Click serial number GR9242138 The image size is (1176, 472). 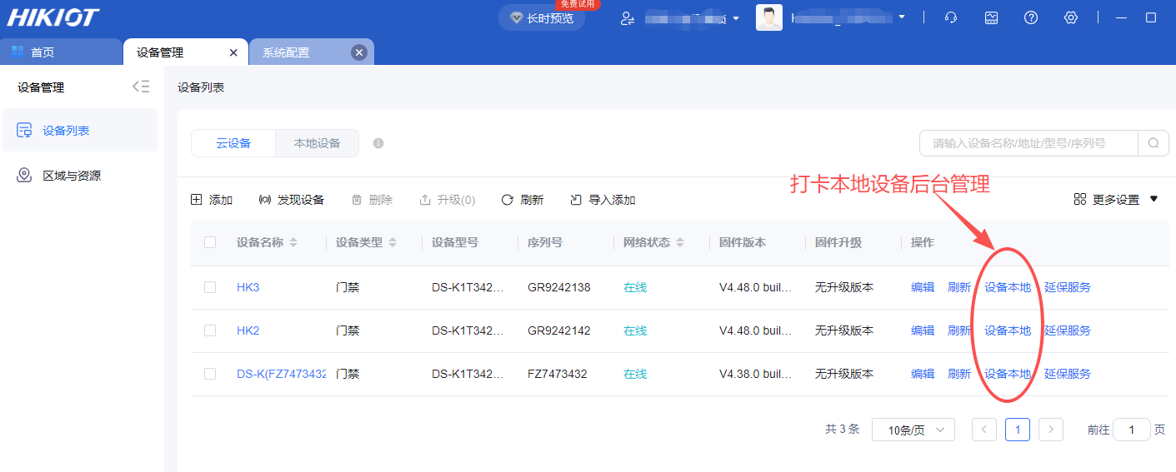[x=559, y=287]
